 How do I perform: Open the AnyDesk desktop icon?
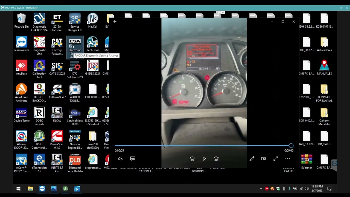(x=21, y=68)
